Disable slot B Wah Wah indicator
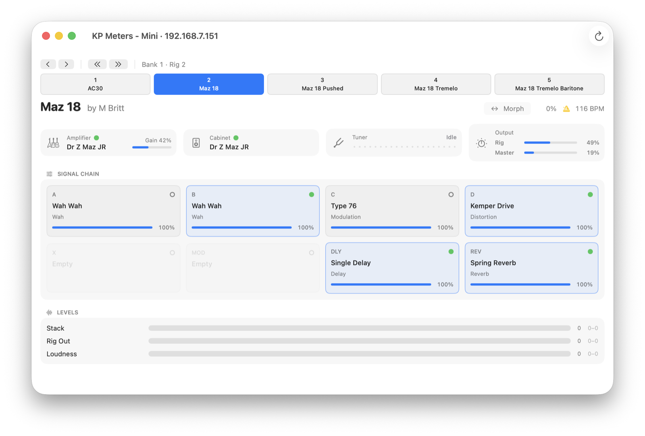The image size is (645, 436). tap(312, 195)
